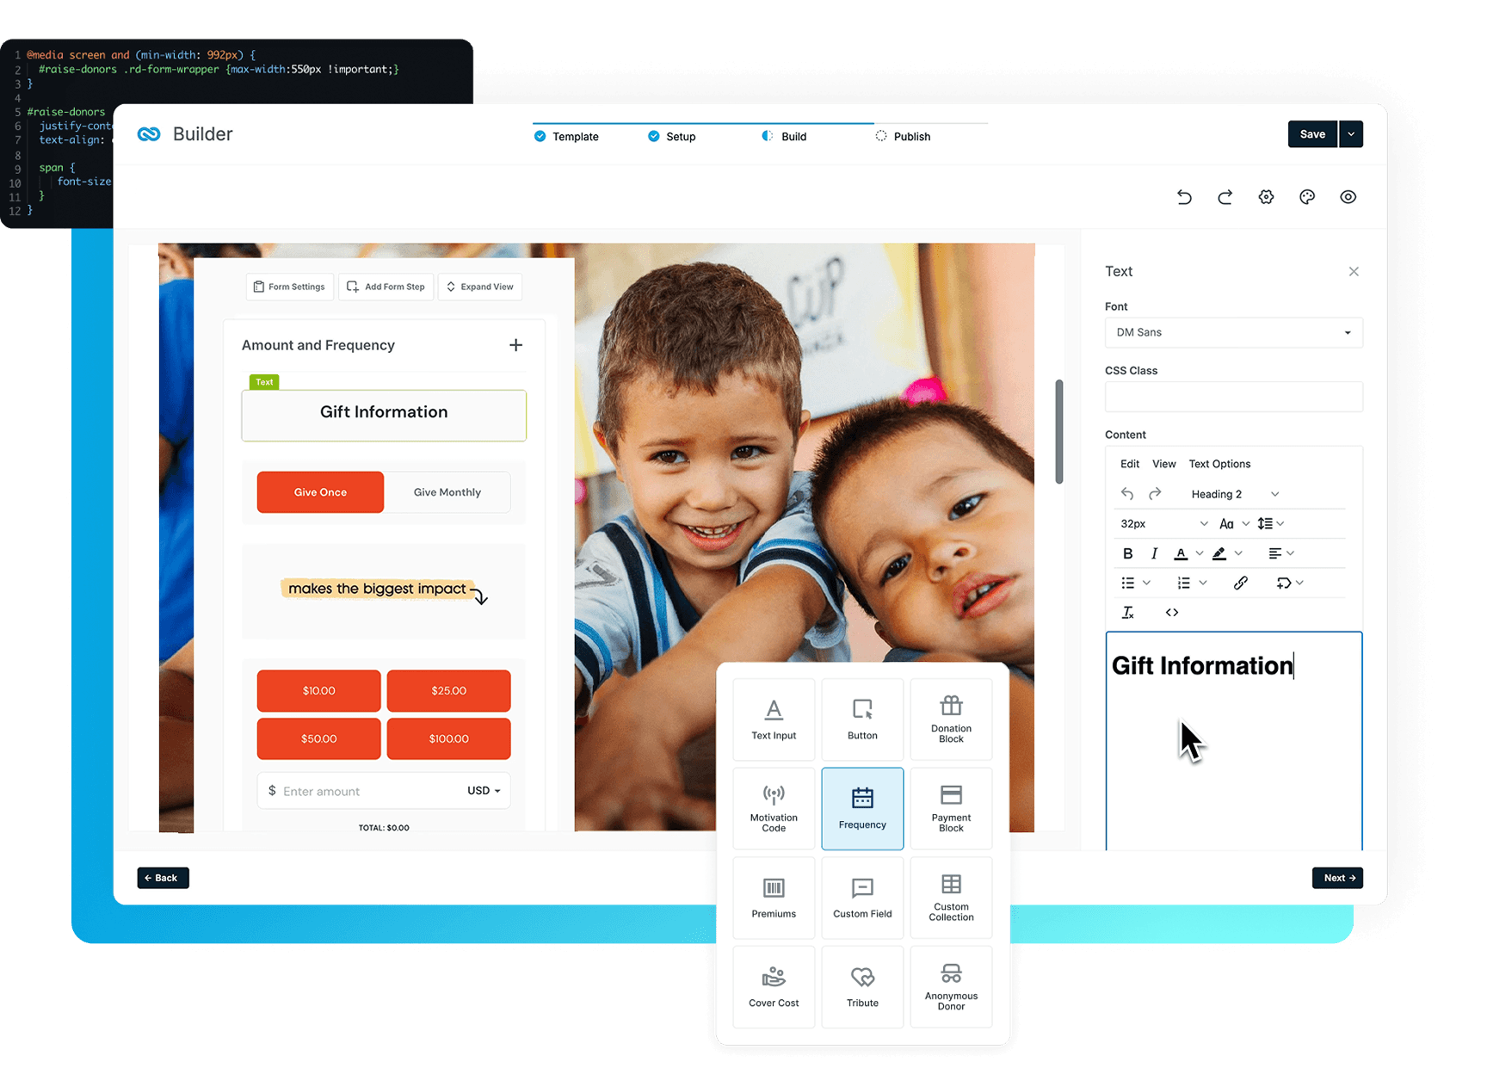Click the redo icon in top toolbar
The image size is (1487, 1068).
(x=1225, y=197)
